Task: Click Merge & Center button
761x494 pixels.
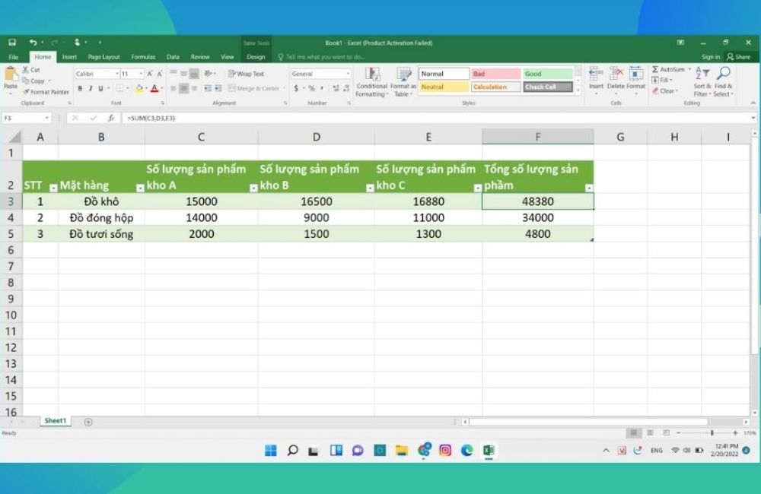Action: coord(254,88)
